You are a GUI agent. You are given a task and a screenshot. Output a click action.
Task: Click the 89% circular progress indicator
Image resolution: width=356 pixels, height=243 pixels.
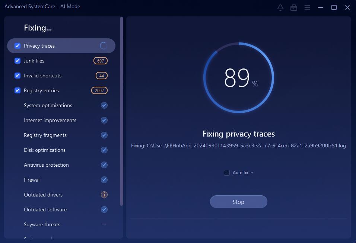pyautogui.click(x=239, y=78)
